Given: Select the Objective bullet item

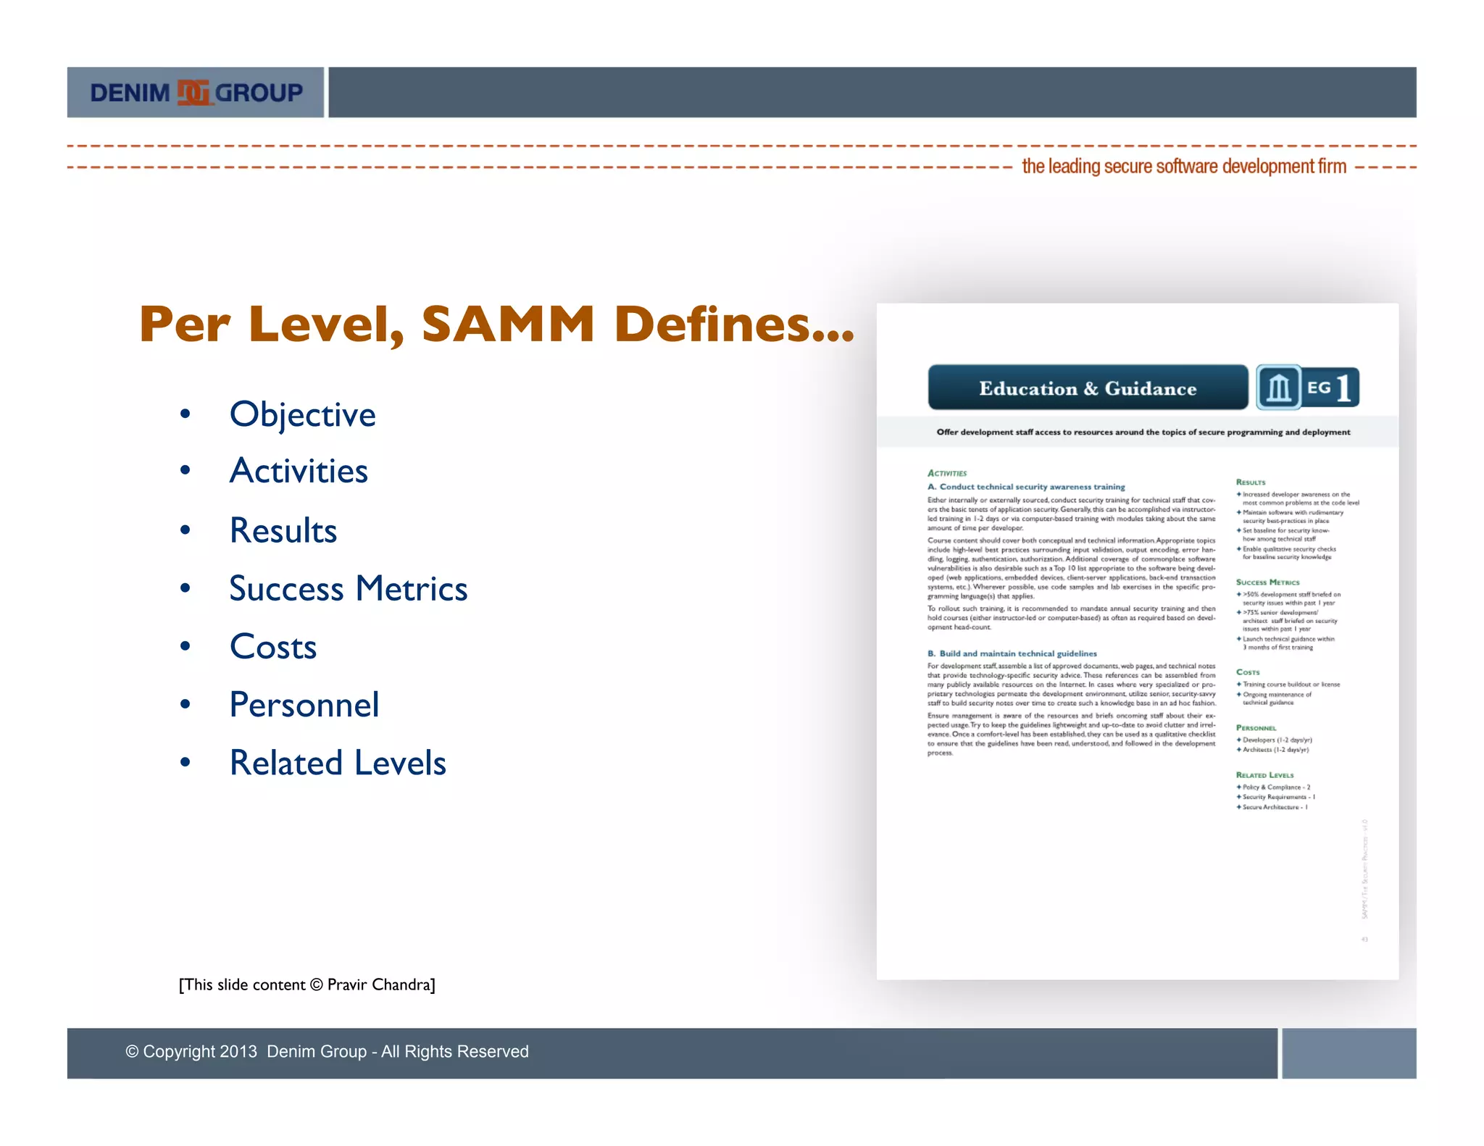Looking at the screenshot, I should 302,414.
